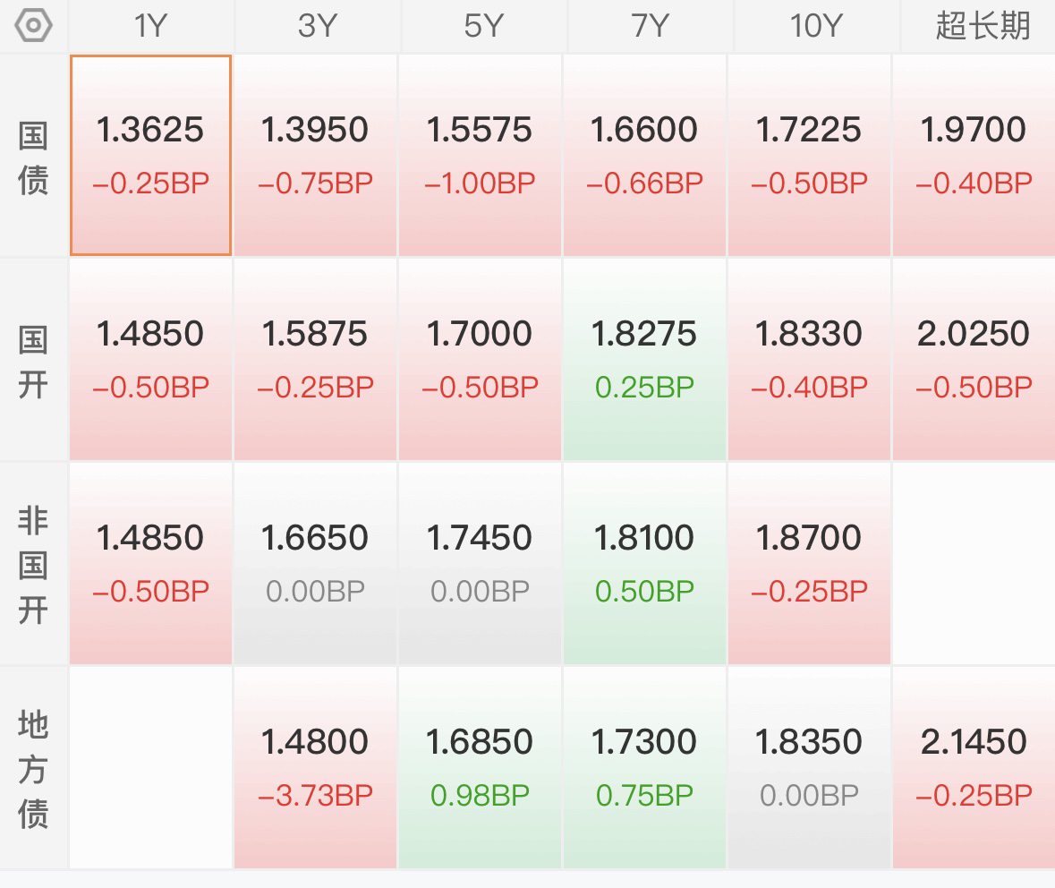1055x888 pixels.
Task: Select the 非国开 row label
Action: (33, 565)
